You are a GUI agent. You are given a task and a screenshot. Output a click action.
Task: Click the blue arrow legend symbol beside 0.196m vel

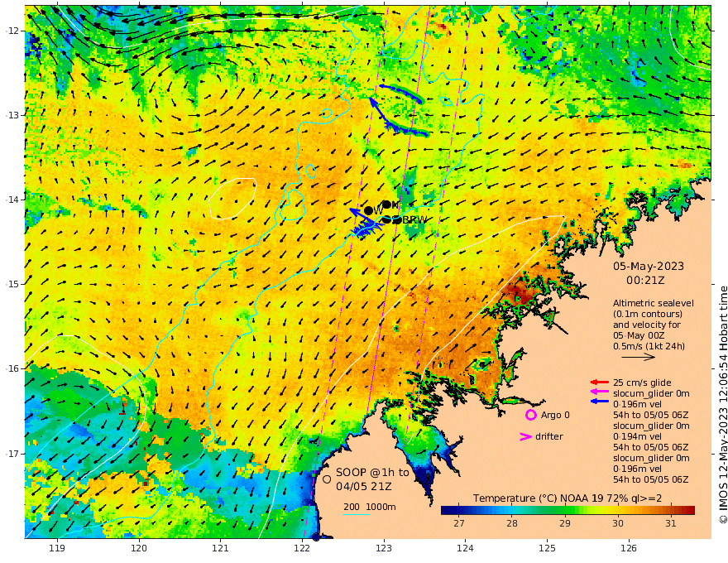600,401
